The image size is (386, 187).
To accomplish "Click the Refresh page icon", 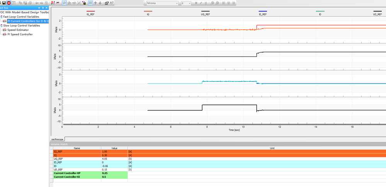I will pos(46,3).
